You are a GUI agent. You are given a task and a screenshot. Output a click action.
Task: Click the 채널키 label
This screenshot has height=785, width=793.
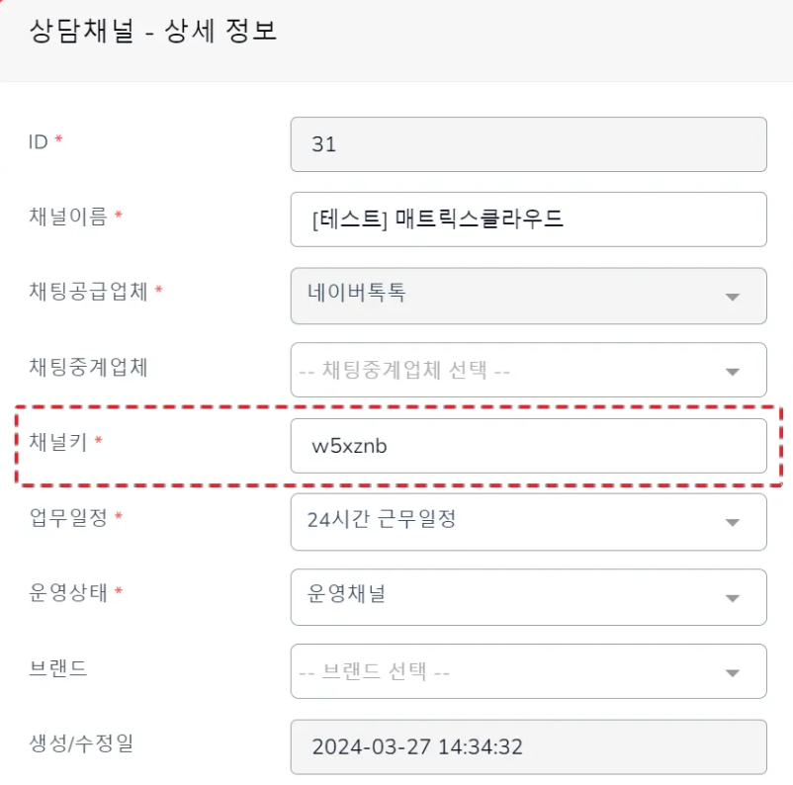tap(58, 443)
